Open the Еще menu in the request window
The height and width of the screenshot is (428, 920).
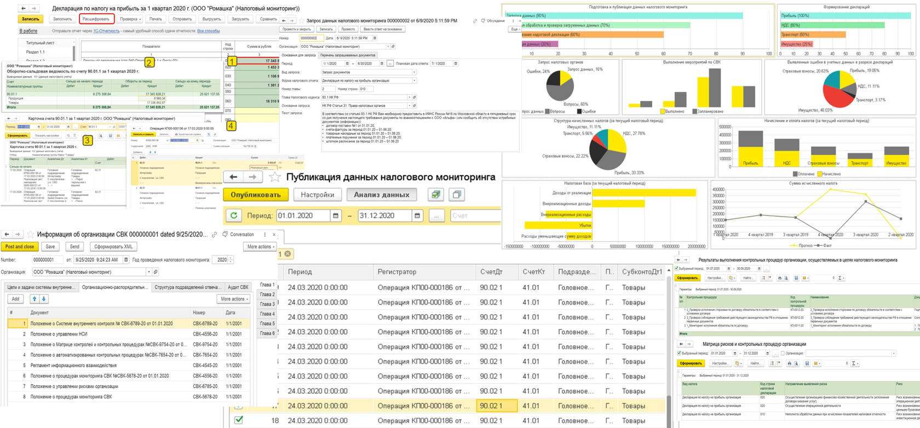pos(515,29)
